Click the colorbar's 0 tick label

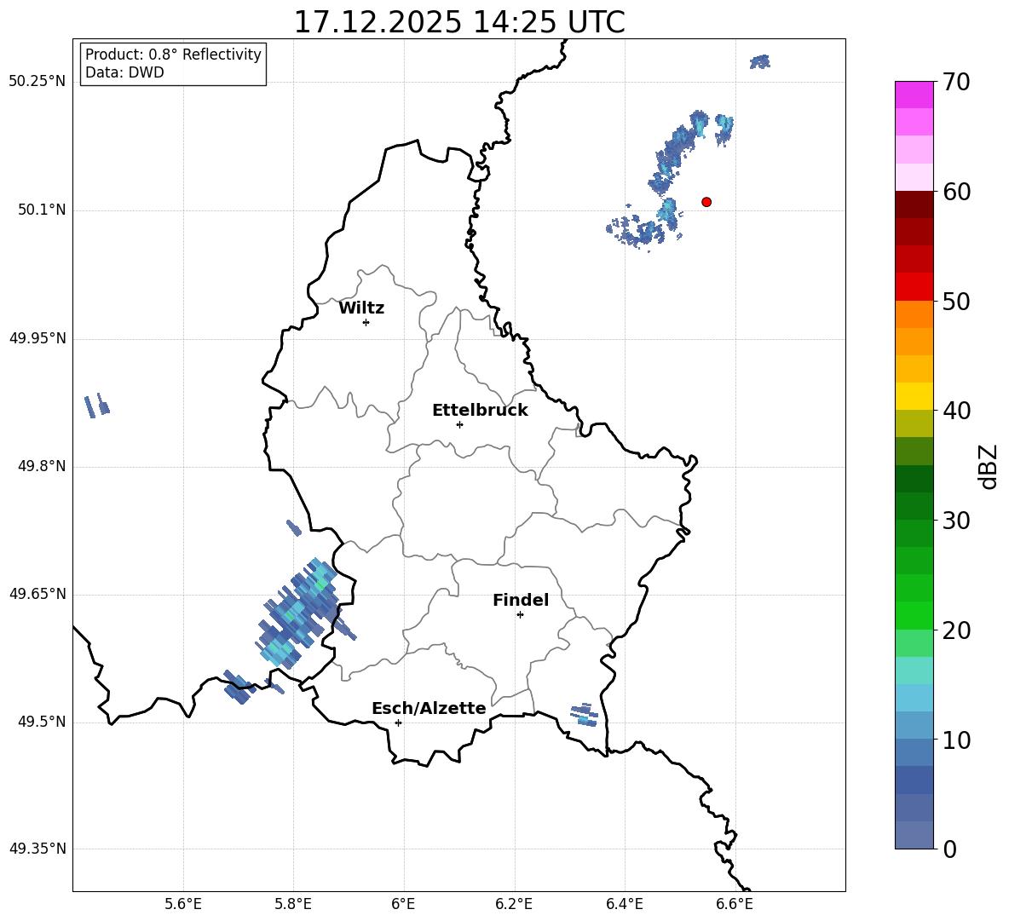click(x=950, y=849)
